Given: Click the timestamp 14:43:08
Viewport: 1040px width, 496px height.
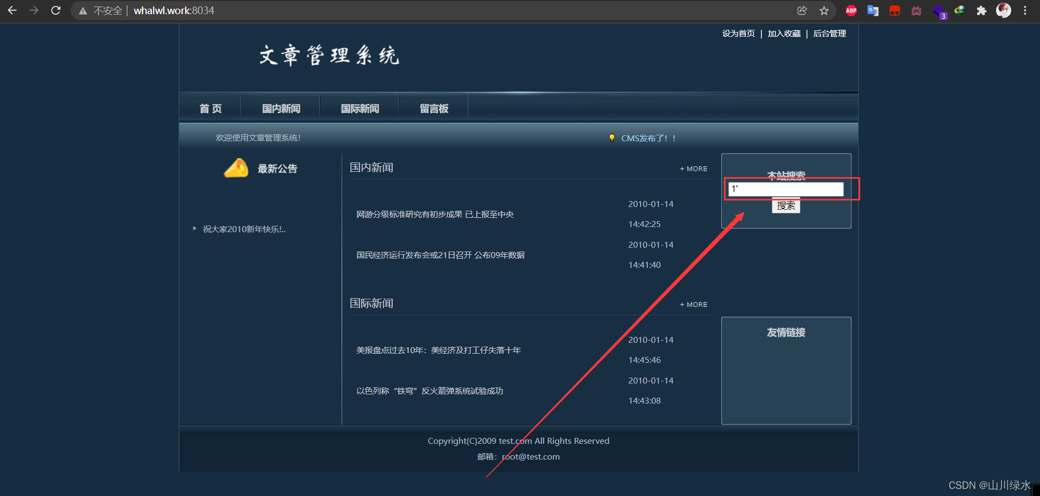Looking at the screenshot, I should coord(645,401).
